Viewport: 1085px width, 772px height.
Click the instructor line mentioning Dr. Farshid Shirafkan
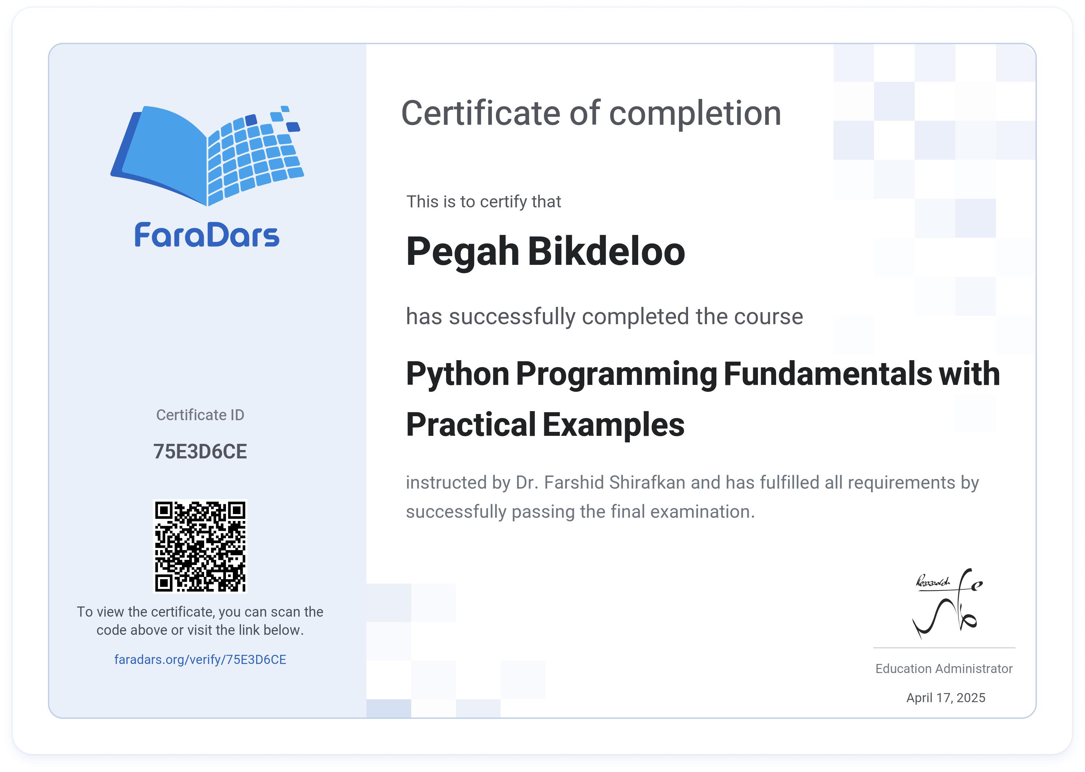coord(692,483)
